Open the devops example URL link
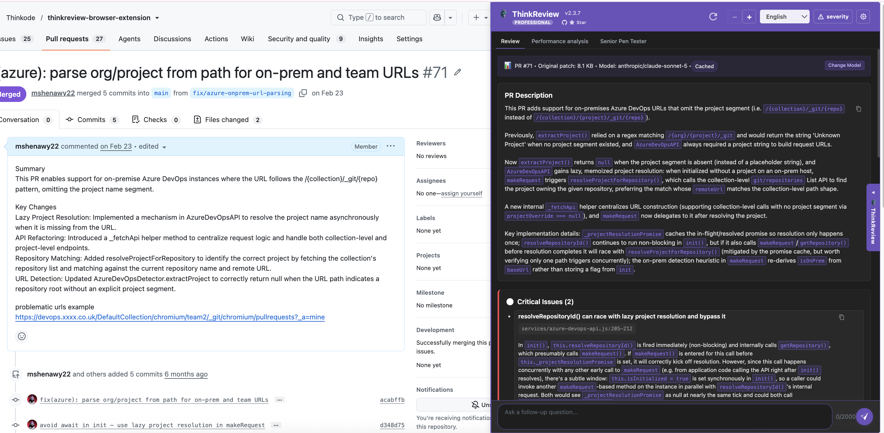884x433 pixels. 170,317
